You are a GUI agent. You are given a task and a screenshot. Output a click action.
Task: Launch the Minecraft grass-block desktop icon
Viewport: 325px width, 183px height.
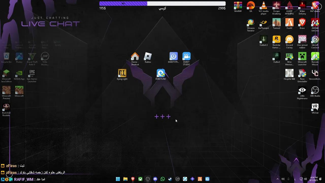(19, 91)
